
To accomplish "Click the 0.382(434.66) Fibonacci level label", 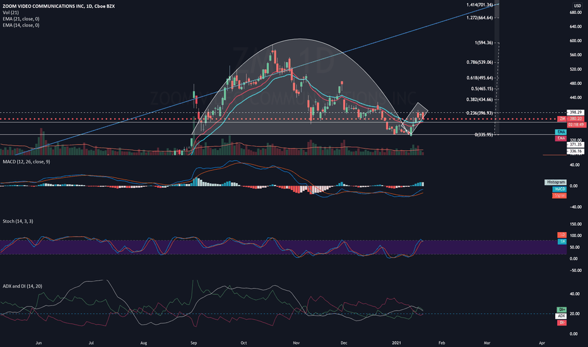I will pos(479,100).
